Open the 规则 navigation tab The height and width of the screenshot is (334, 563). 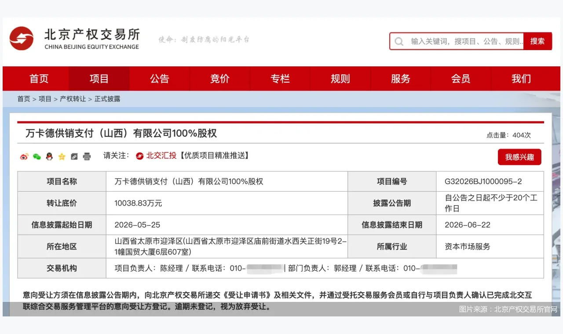tap(340, 79)
